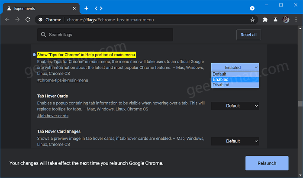Minimize the Chrome window
The image size is (303, 178).
(x=267, y=5)
